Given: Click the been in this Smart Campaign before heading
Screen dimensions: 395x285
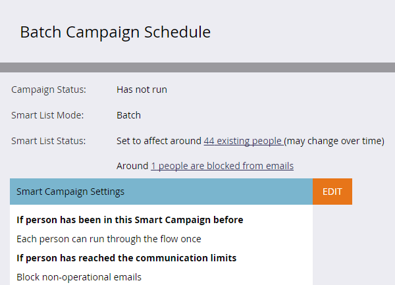Looking at the screenshot, I should (130, 220).
